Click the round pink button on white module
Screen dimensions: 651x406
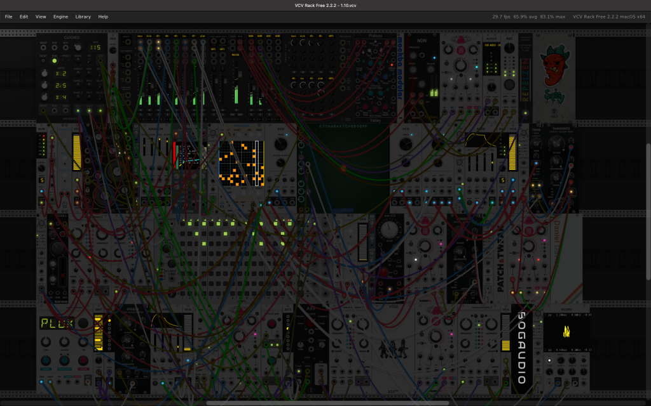(x=460, y=51)
